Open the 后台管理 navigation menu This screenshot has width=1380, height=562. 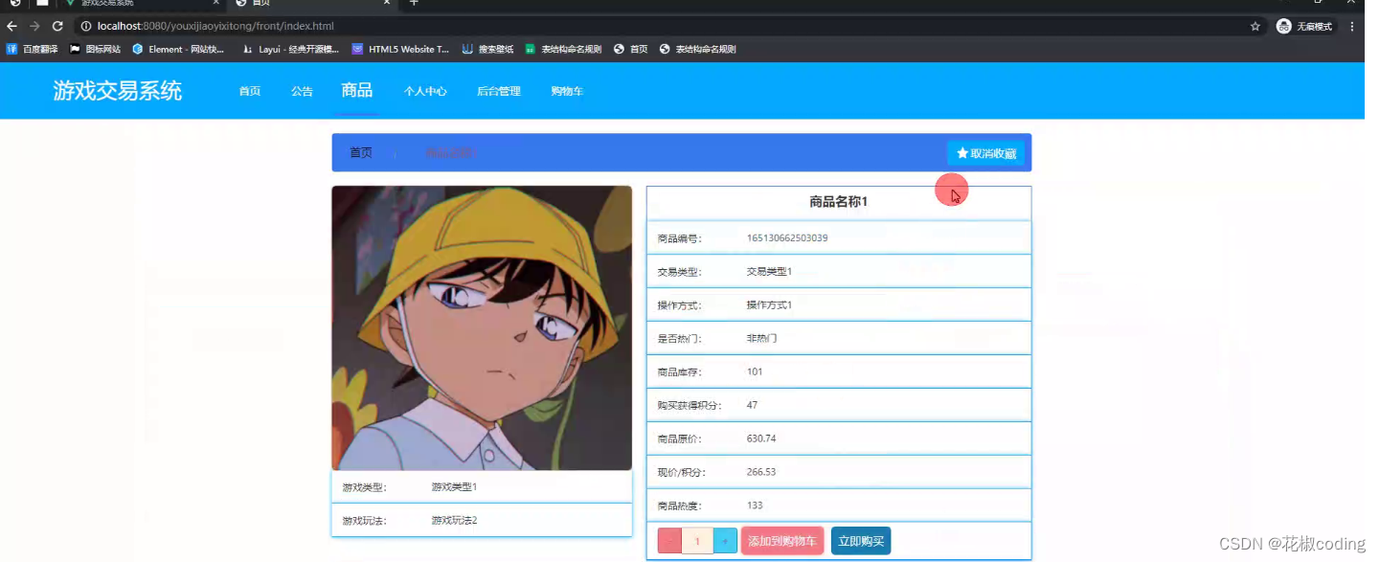[498, 91]
